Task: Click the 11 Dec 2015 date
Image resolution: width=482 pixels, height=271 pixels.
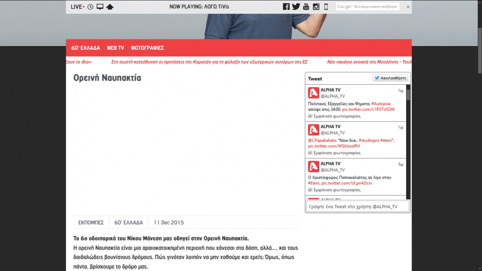Action: tap(169, 222)
